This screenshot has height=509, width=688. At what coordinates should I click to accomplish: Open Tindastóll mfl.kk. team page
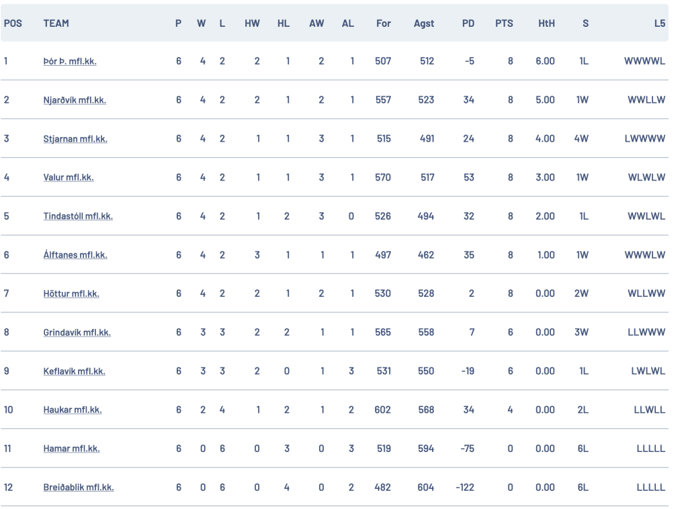point(78,216)
